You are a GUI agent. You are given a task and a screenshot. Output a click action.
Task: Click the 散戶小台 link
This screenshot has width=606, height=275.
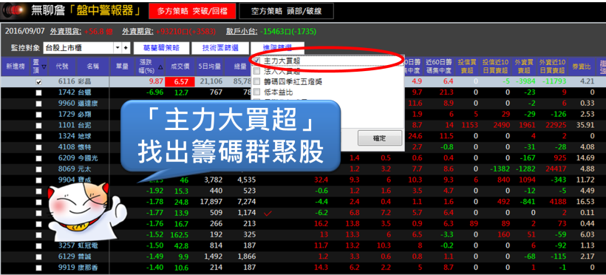[241, 32]
